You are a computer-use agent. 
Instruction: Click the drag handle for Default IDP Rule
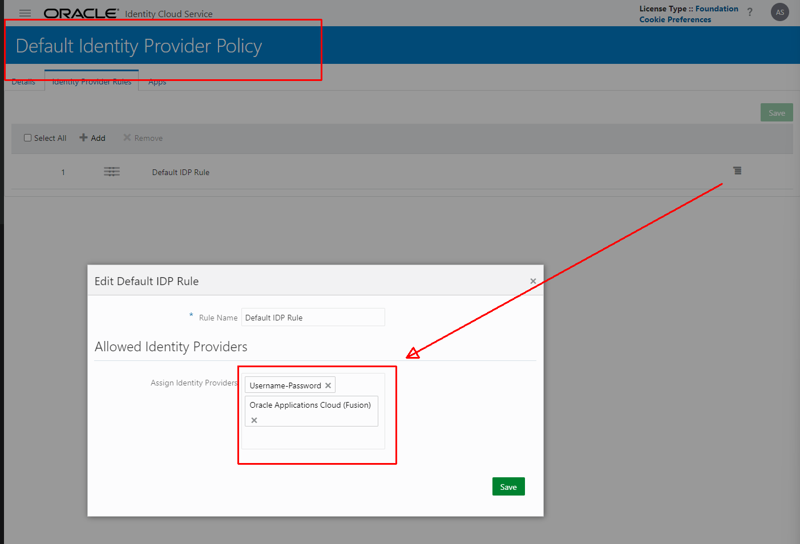tap(112, 172)
